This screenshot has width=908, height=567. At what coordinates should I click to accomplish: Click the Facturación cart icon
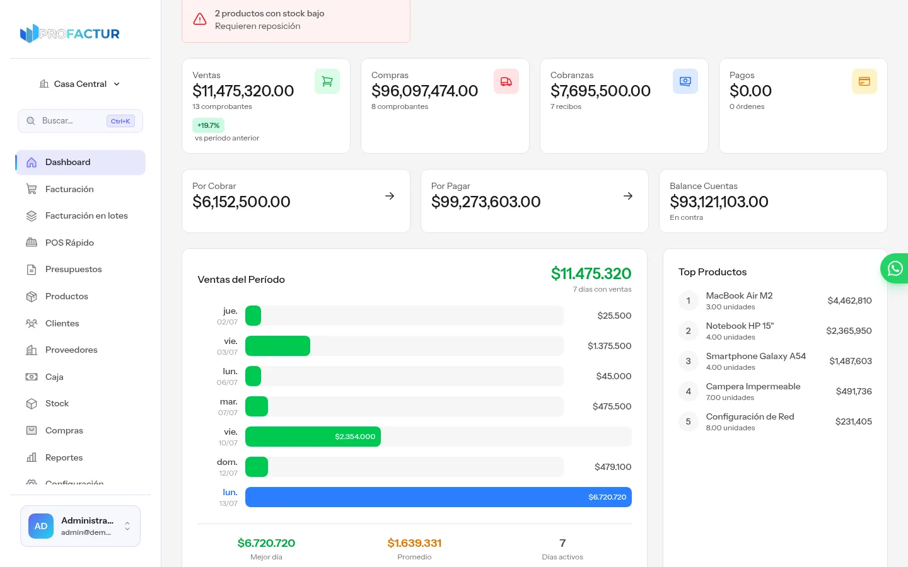click(32, 189)
